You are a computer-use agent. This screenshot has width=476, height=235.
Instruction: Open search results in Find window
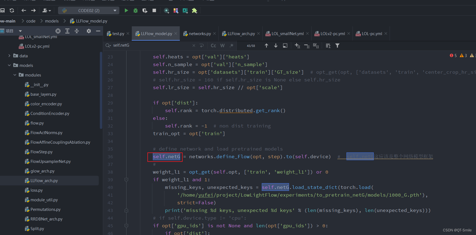(328, 46)
